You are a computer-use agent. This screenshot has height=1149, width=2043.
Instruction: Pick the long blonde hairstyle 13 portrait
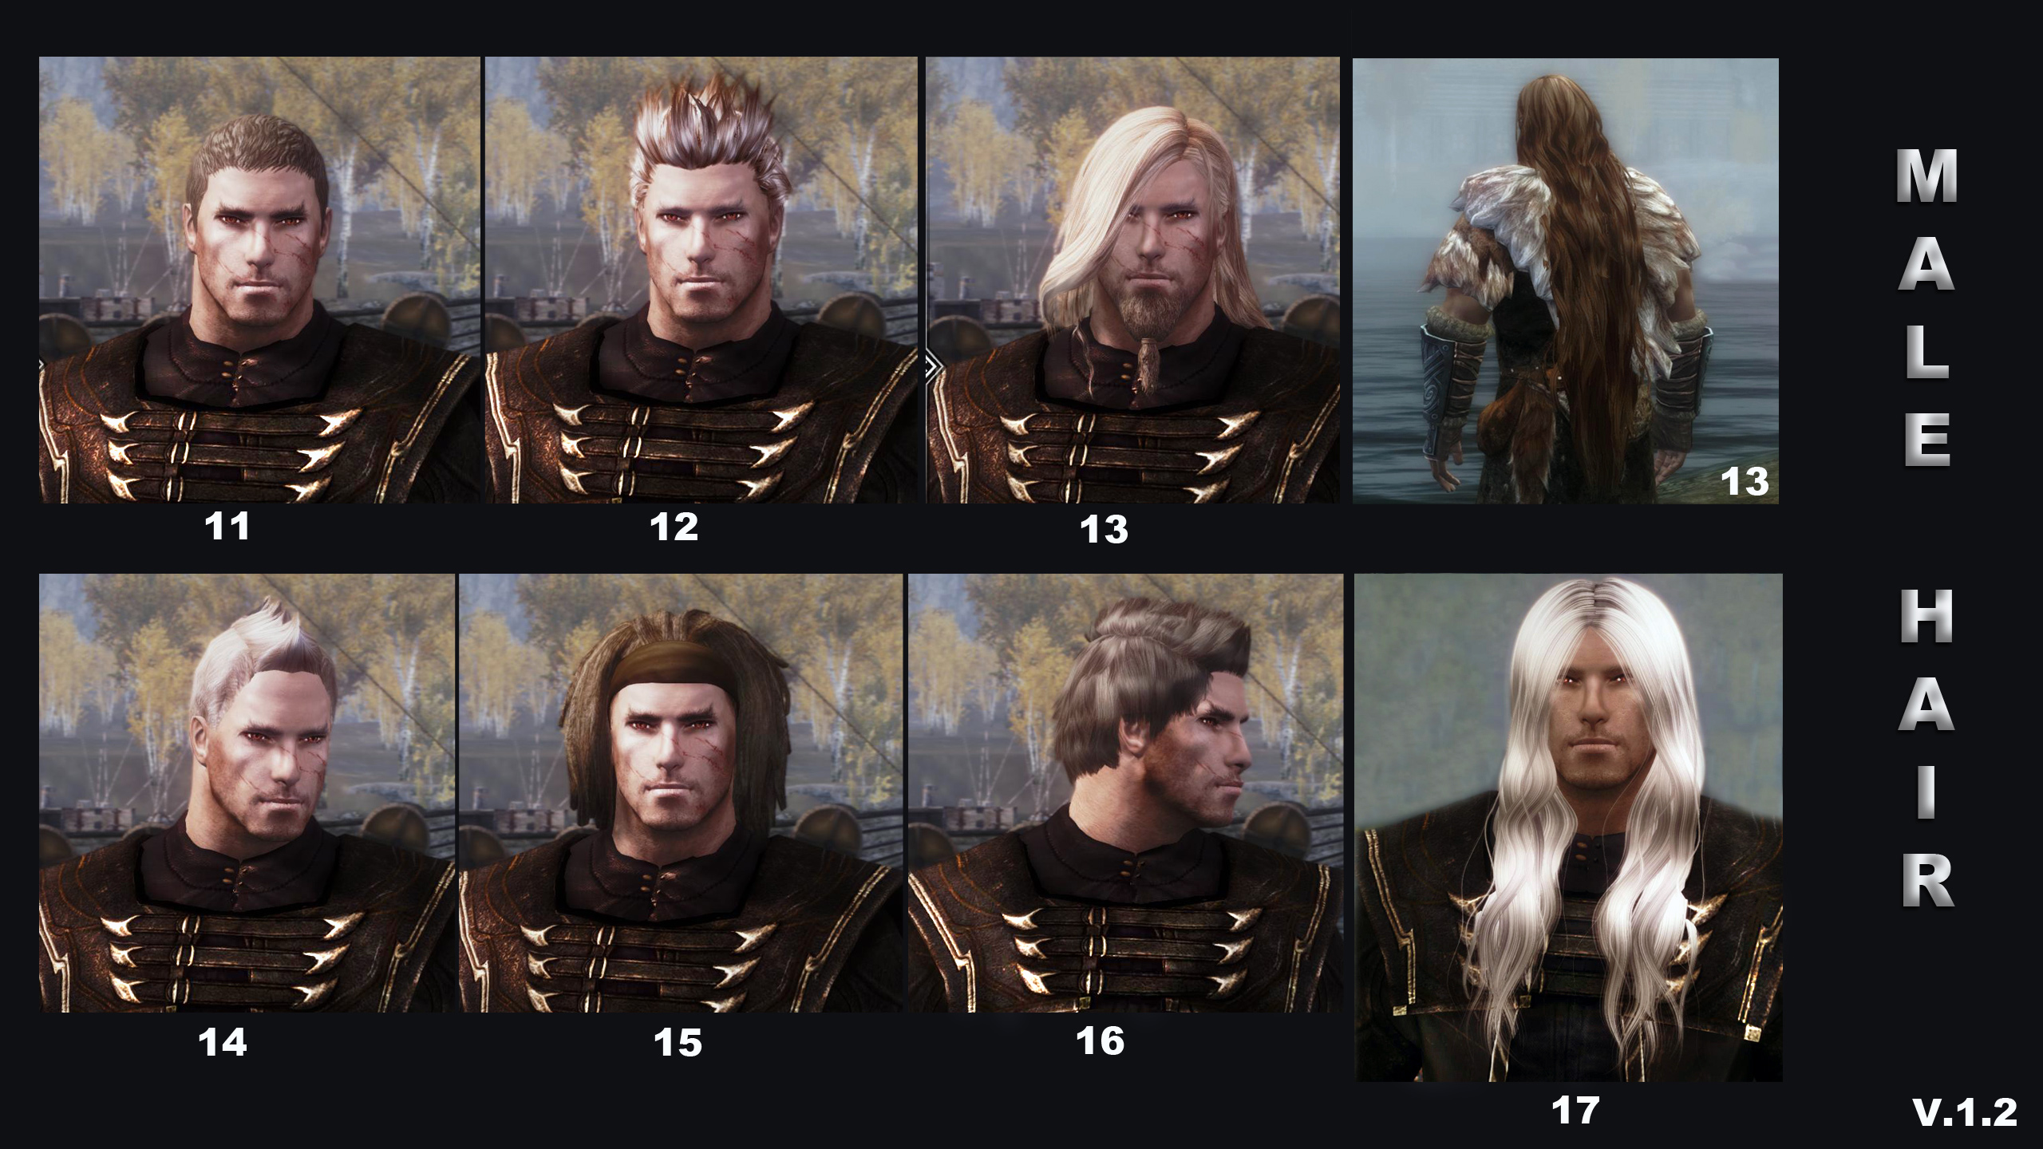pos(1132,279)
